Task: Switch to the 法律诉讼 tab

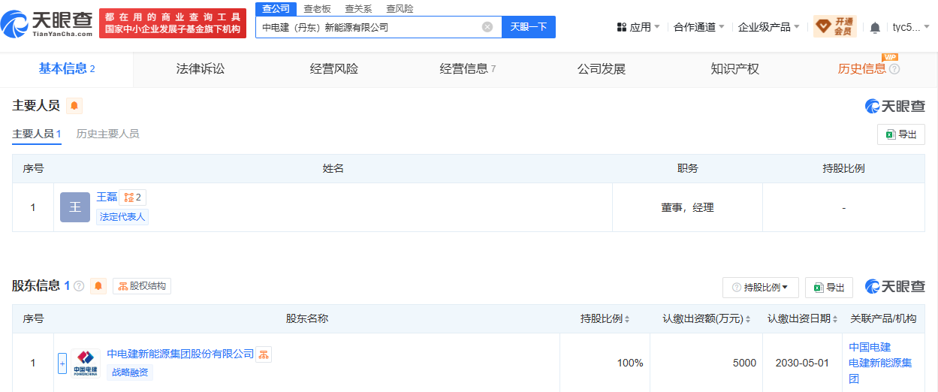Action: pyautogui.click(x=201, y=69)
